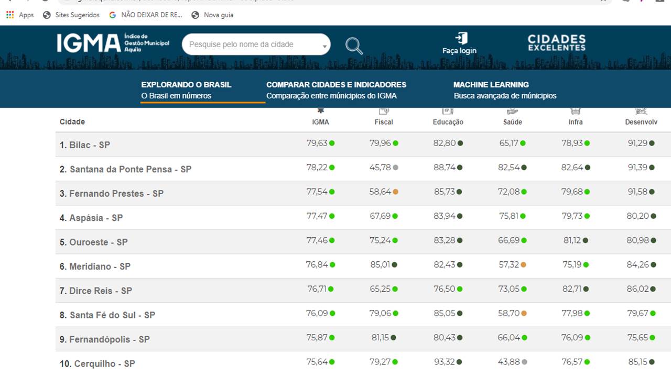Click the Sites Sugeridos bookmark
This screenshot has height=377, width=671.
coord(71,15)
